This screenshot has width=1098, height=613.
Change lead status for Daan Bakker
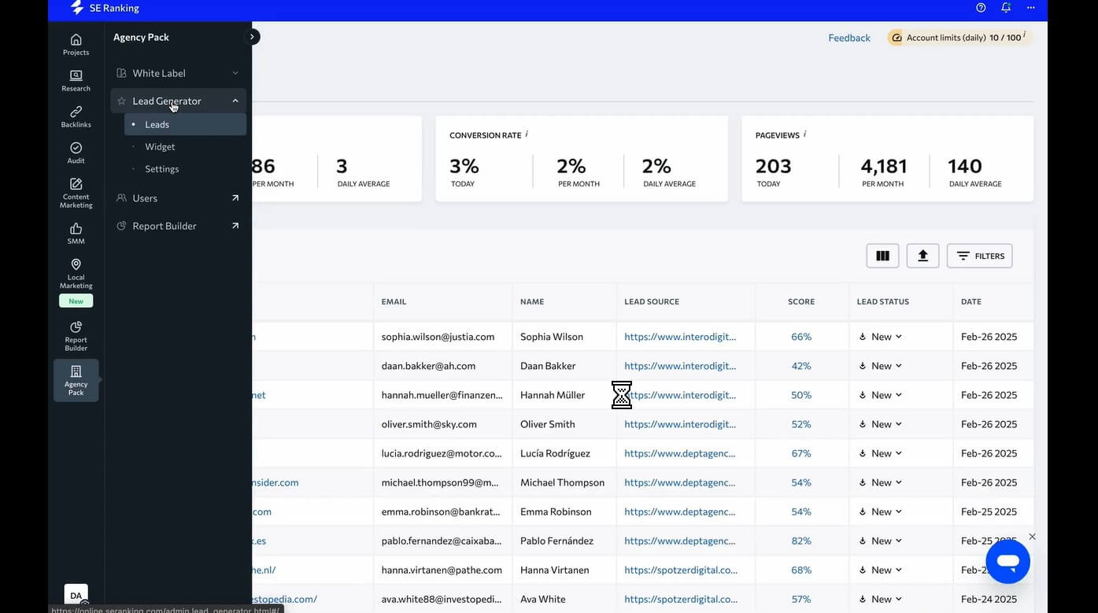tap(880, 366)
